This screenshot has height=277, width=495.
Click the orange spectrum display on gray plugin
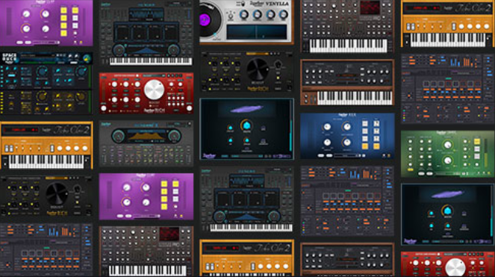146,135
